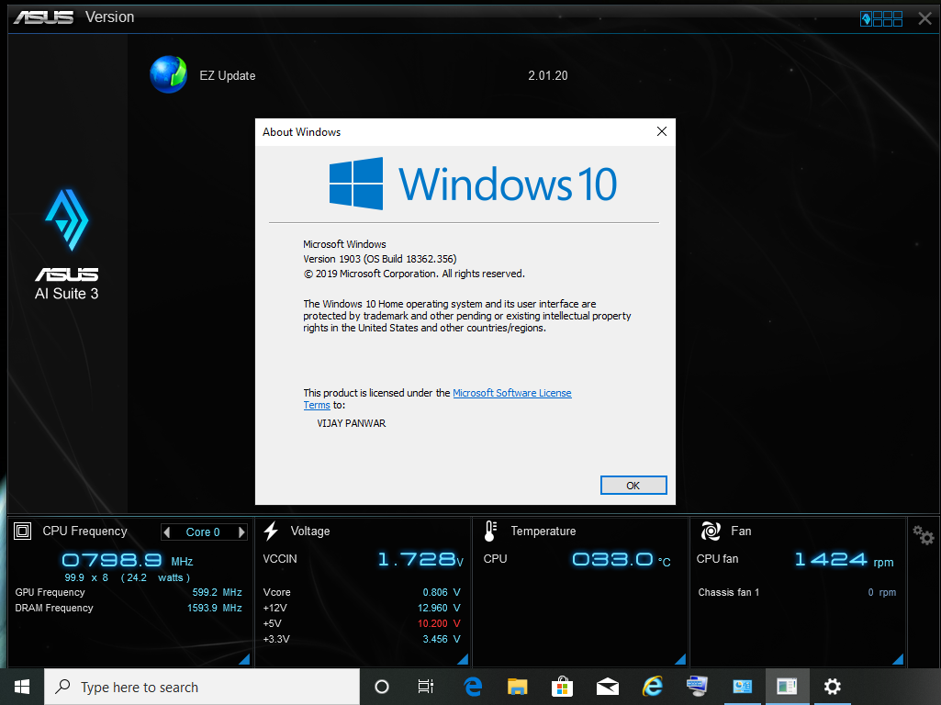The height and width of the screenshot is (705, 941).
Task: Click the 0798.9 MHz CPU frequency reading
Action: (x=128, y=560)
